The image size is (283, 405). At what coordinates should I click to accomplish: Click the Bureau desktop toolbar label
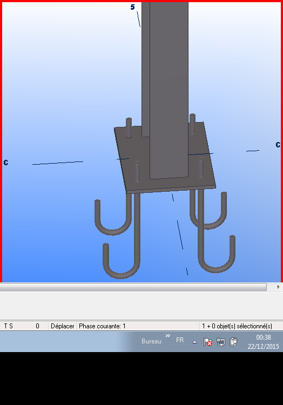(x=151, y=341)
